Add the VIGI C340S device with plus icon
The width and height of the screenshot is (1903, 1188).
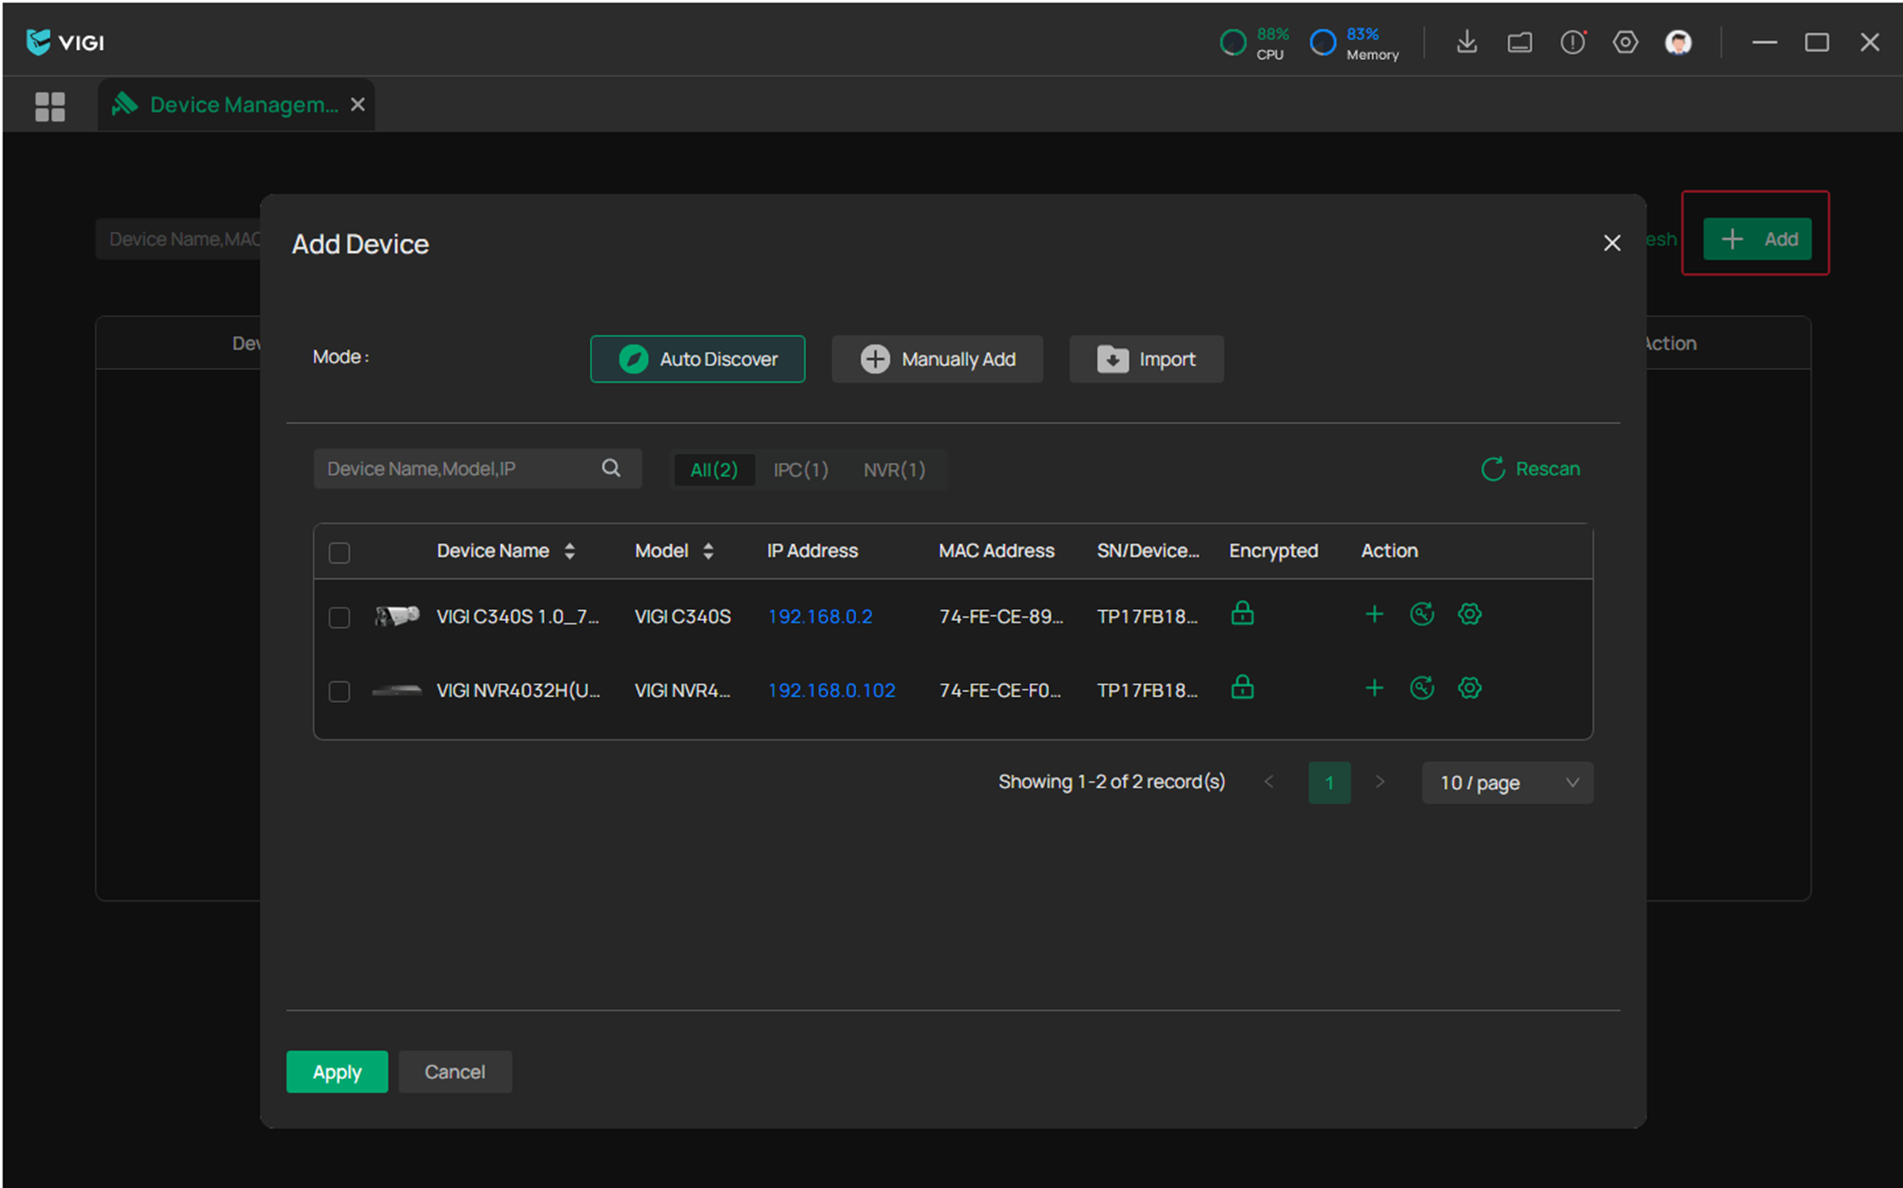tap(1374, 614)
